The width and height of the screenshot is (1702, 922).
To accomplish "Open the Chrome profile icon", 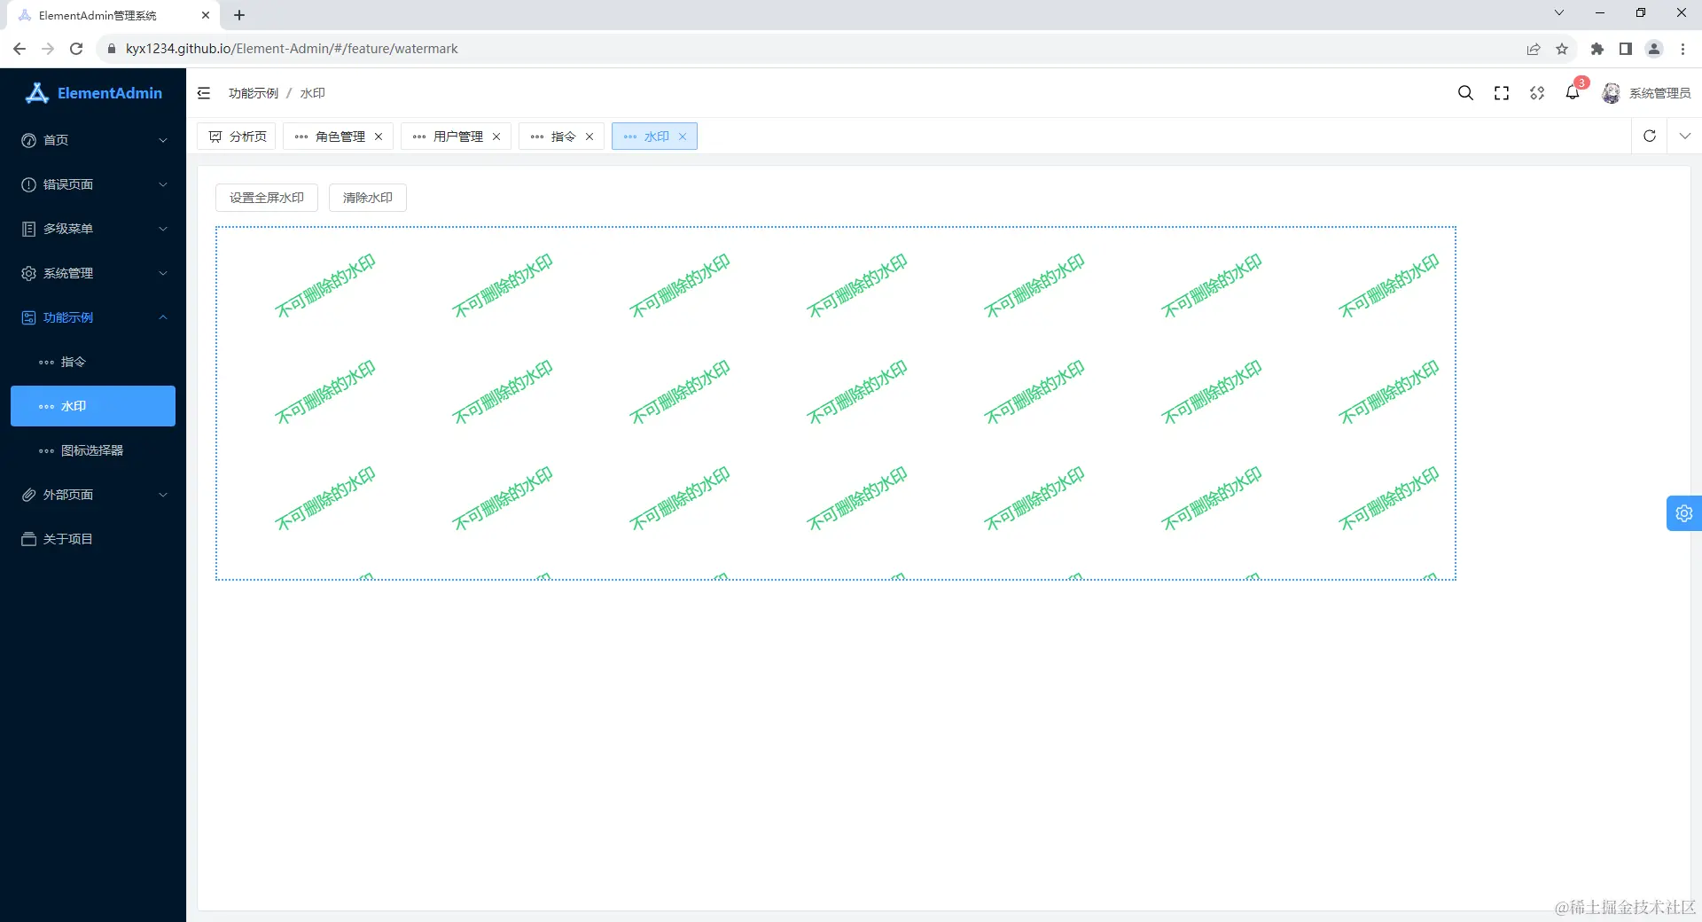I will [1654, 49].
